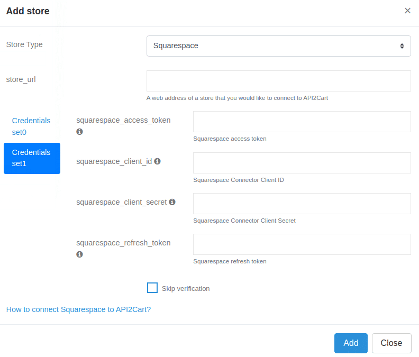
Task: Click the squarespace_refresh_token input field
Action: point(302,244)
